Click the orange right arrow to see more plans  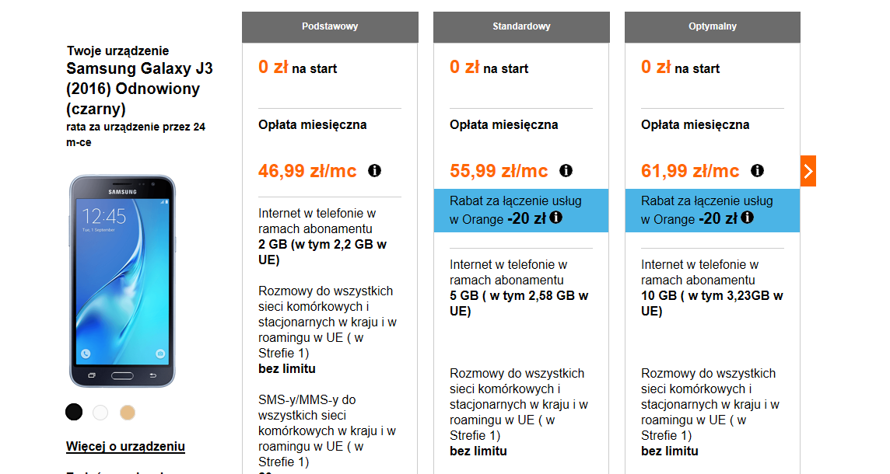(808, 170)
